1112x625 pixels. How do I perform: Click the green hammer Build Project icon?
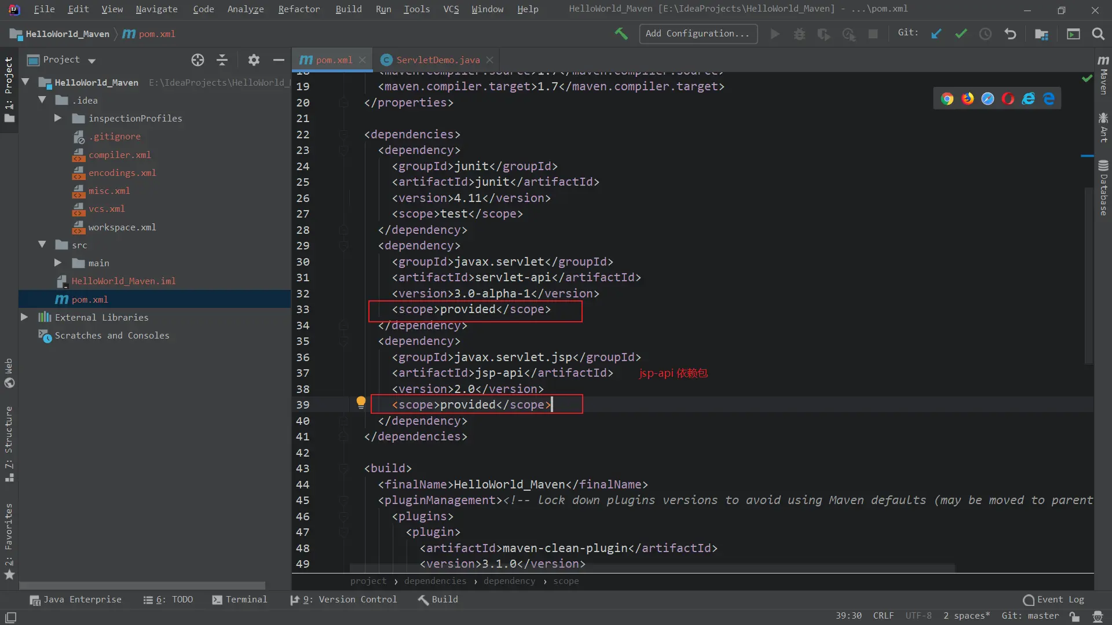[621, 34]
